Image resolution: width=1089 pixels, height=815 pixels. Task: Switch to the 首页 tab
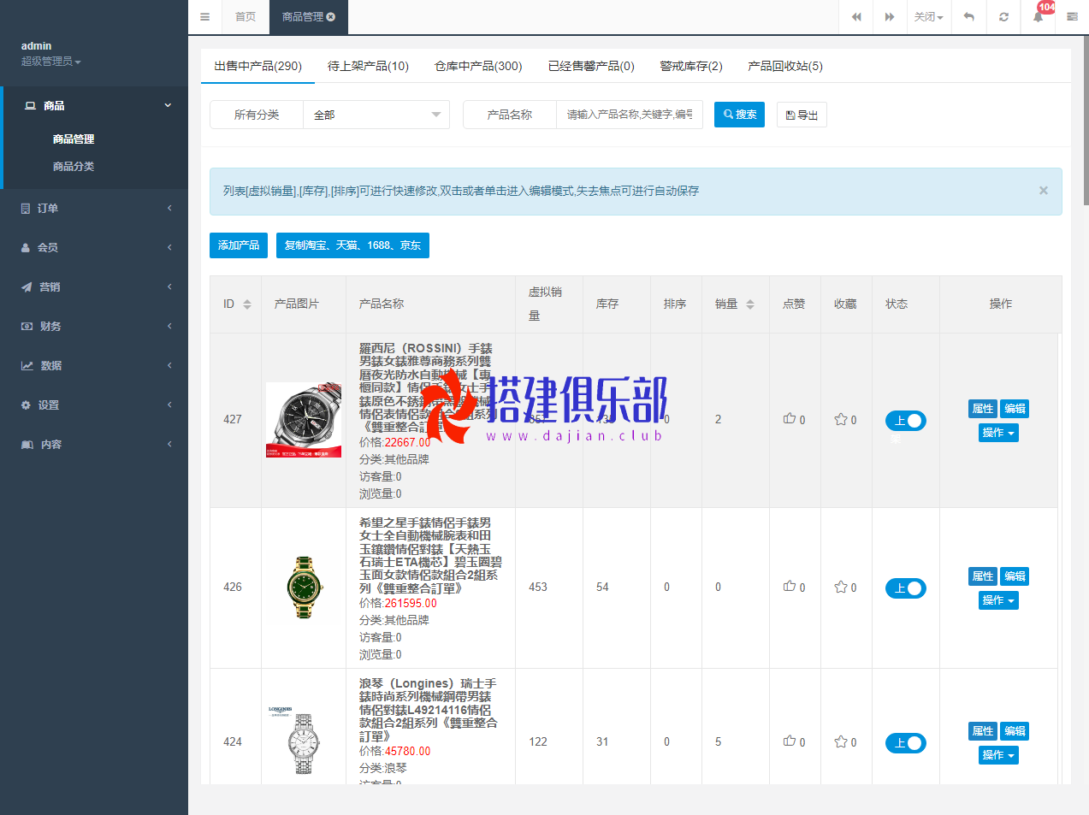[246, 17]
